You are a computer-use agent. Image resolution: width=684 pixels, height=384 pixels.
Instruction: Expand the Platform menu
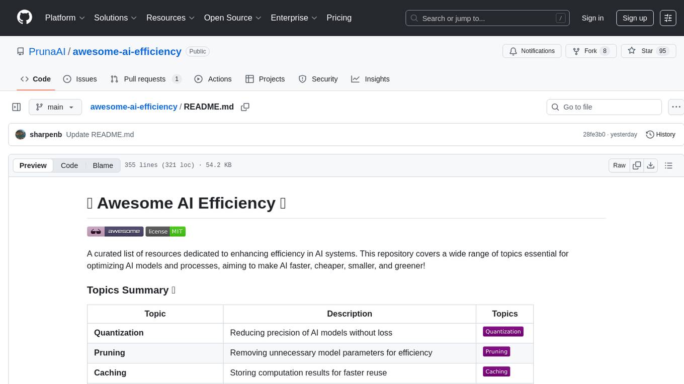[x=65, y=18]
